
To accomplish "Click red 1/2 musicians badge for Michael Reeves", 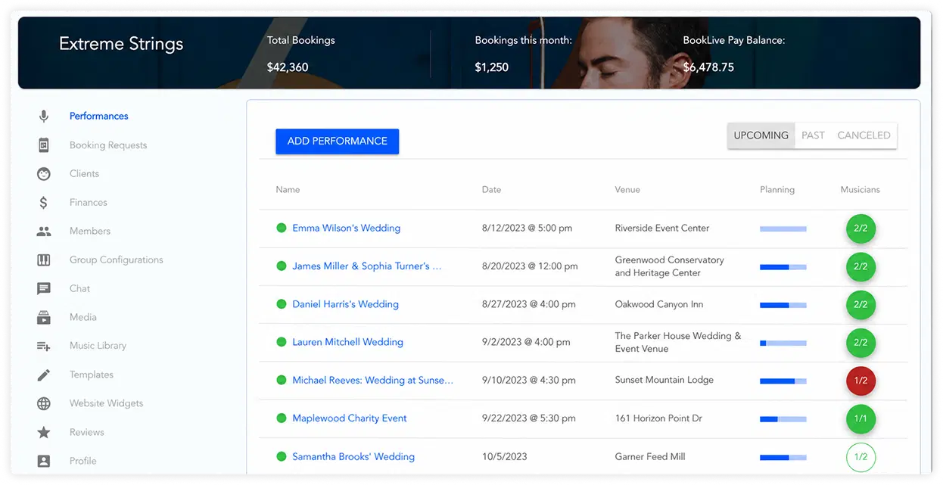I will click(861, 381).
